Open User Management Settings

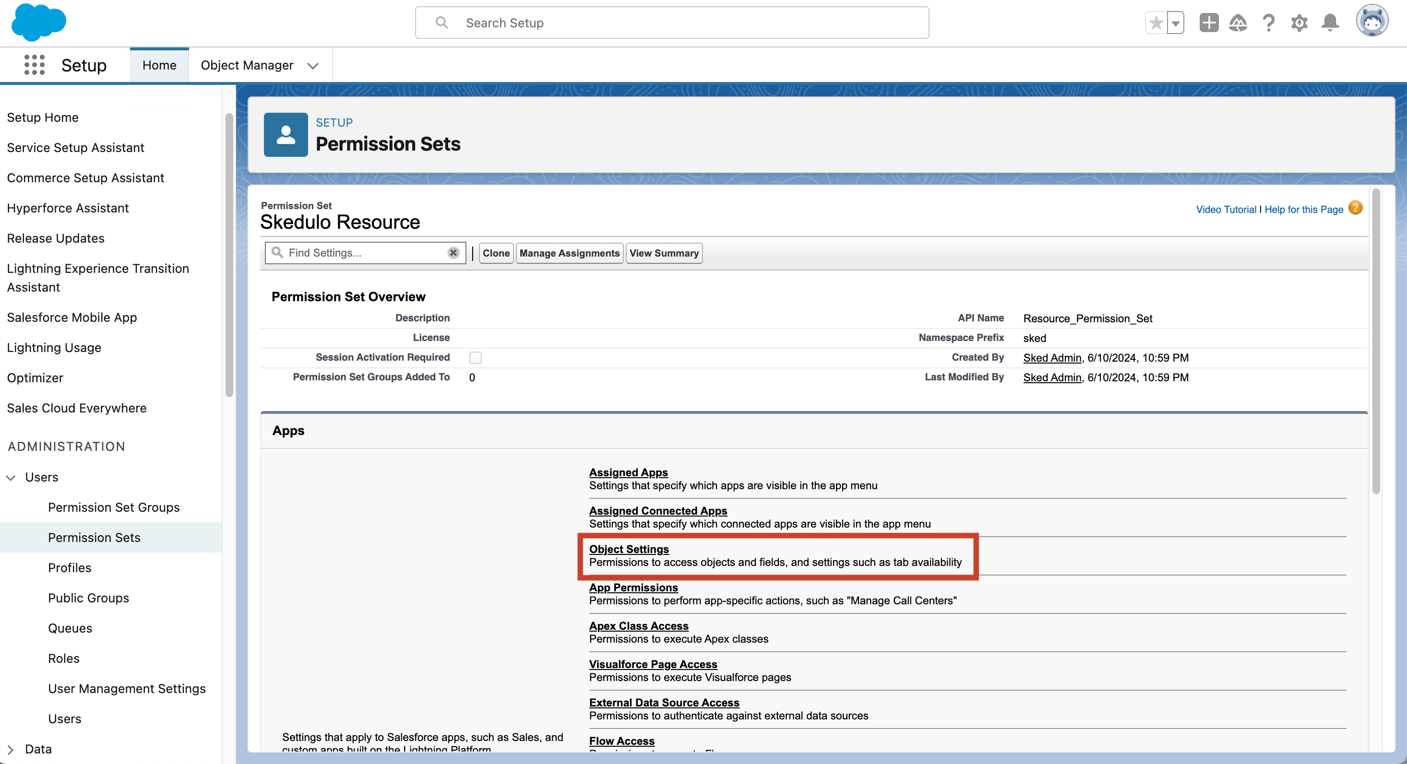point(127,689)
